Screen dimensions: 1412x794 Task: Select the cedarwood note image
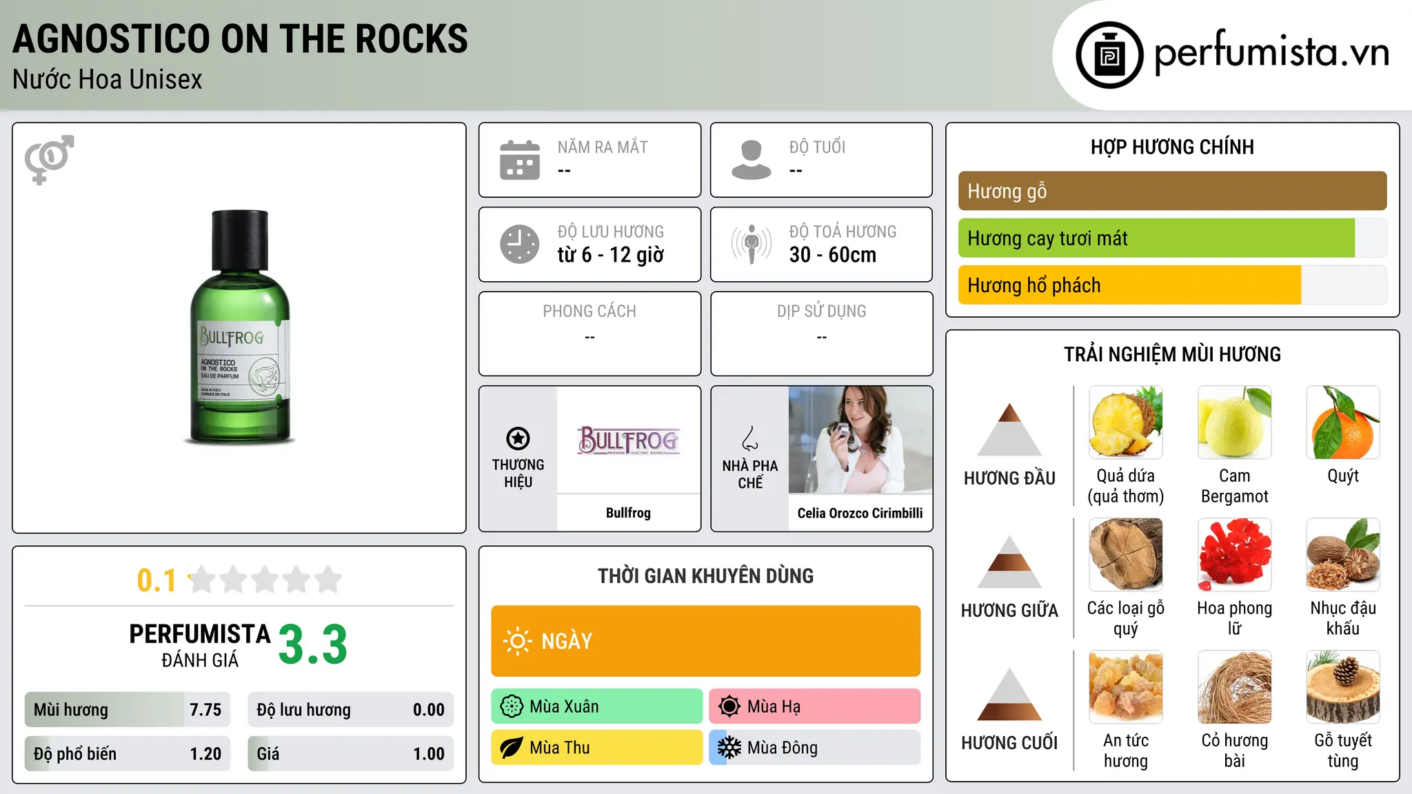point(1343,687)
